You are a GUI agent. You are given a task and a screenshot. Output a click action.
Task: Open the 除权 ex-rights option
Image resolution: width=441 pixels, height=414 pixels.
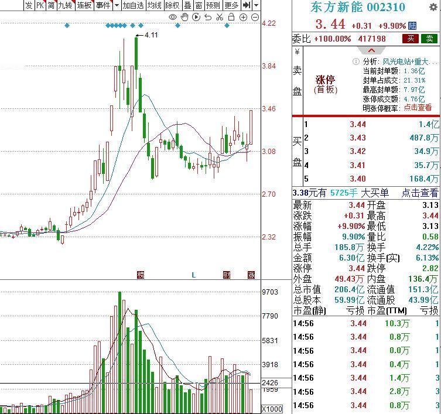tap(172, 5)
